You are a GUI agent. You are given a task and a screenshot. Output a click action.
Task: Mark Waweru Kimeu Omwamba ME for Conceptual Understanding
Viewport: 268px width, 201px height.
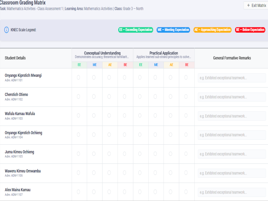click(x=94, y=173)
